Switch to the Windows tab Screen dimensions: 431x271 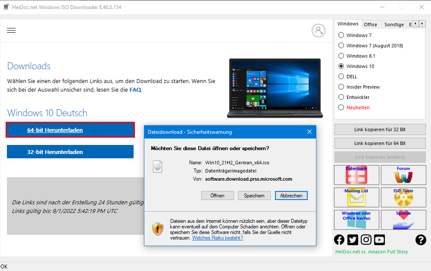click(348, 24)
